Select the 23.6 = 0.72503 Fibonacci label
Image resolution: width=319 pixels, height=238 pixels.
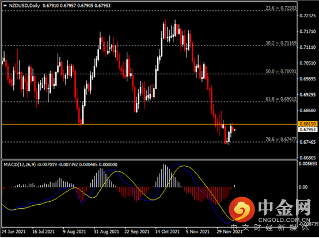281,8
